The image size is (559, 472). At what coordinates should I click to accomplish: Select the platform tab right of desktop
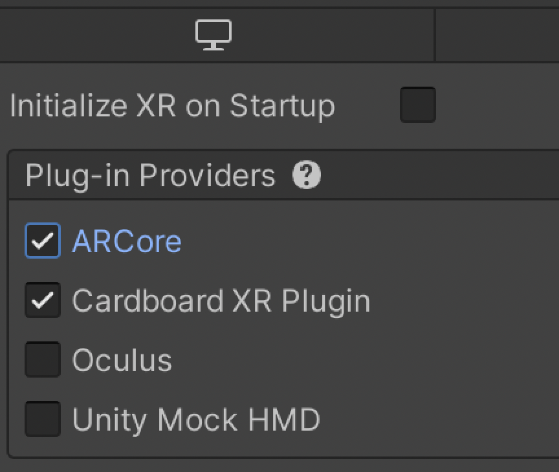(x=497, y=35)
